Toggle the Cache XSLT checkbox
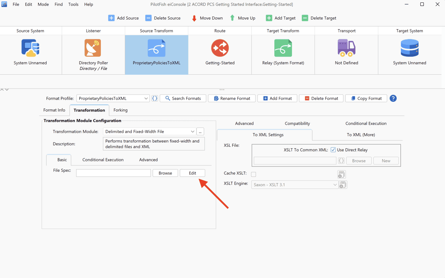The height and width of the screenshot is (278, 445). 253,174
